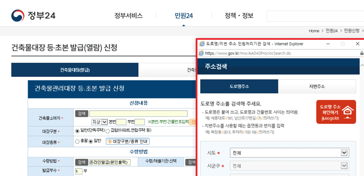Click the 본번 input field
The height and width of the screenshot is (176, 364).
point(121,122)
